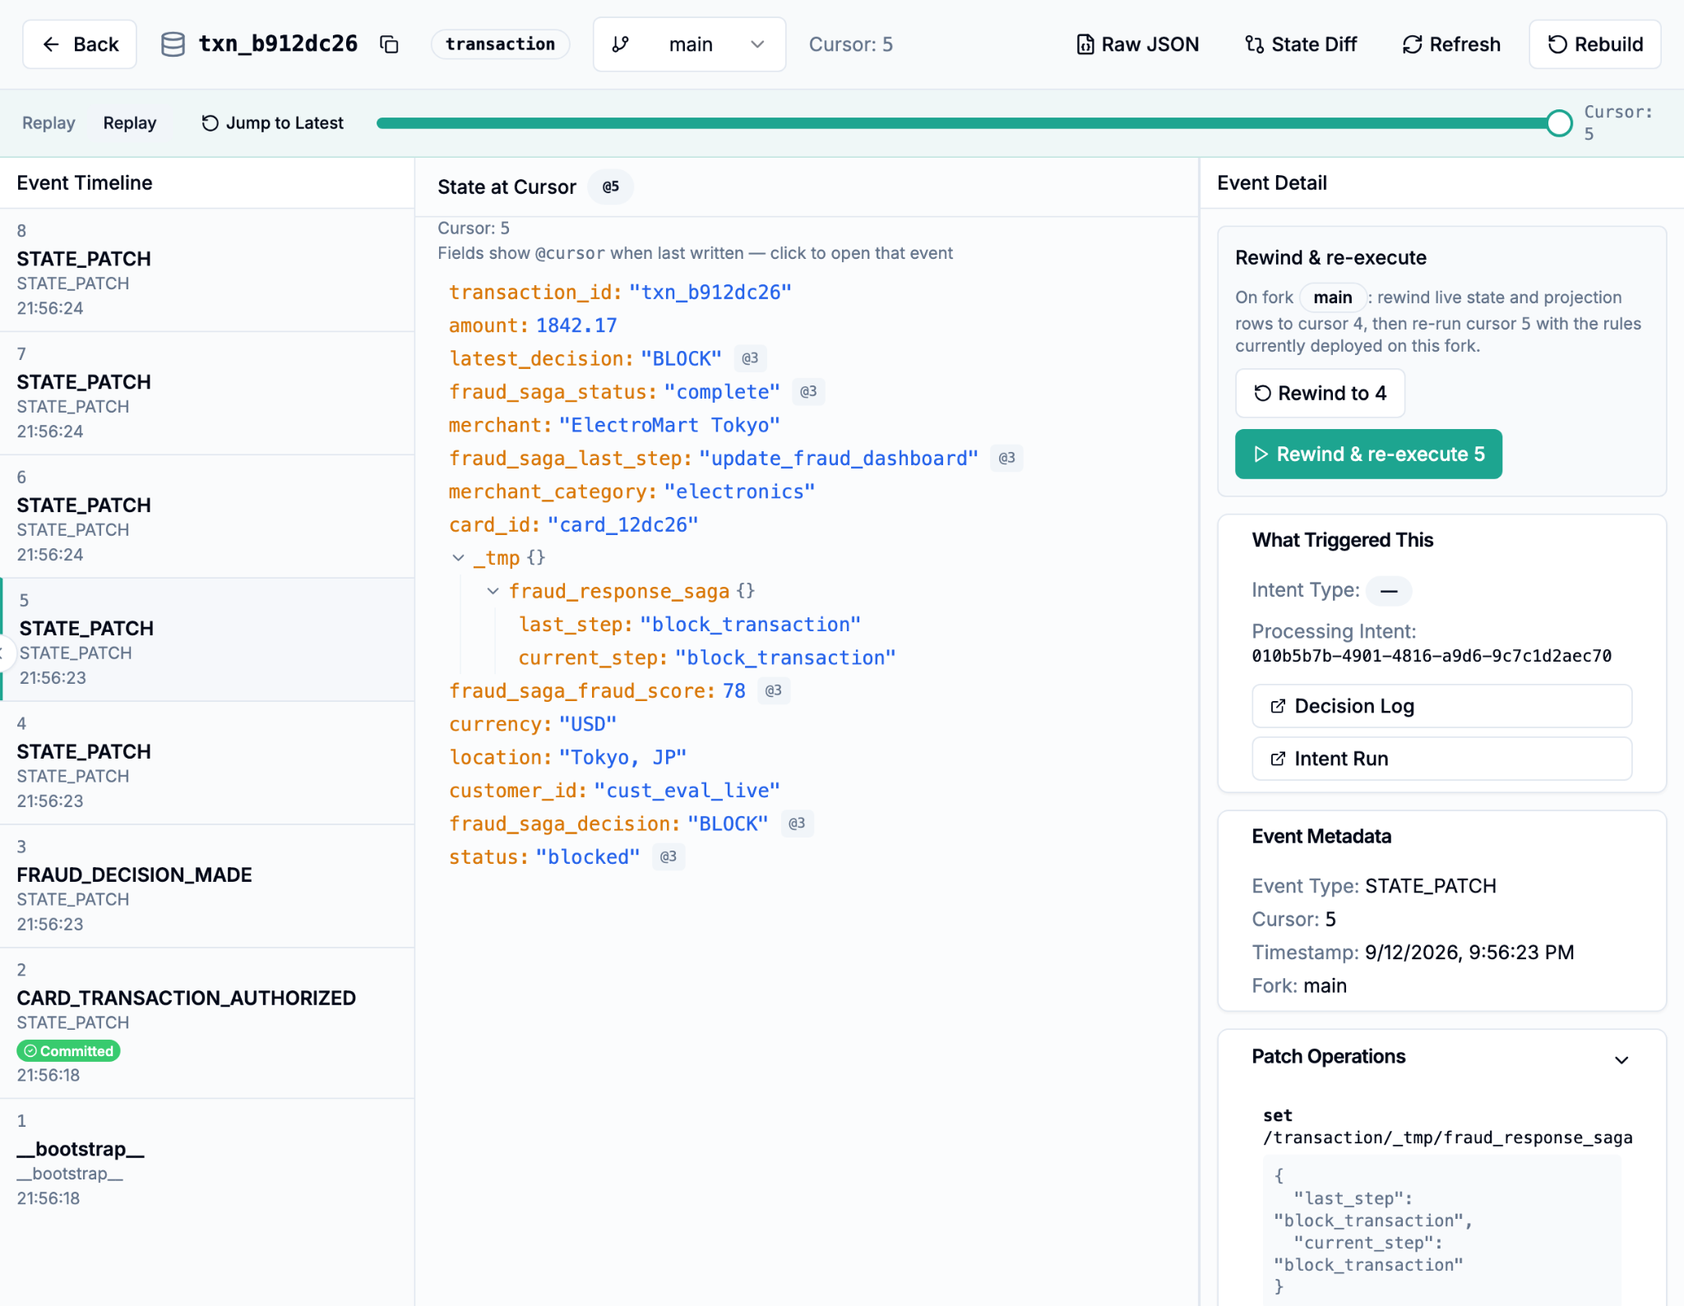This screenshot has width=1684, height=1306.
Task: Collapse the Patch Operations section
Action: pos(1622,1059)
